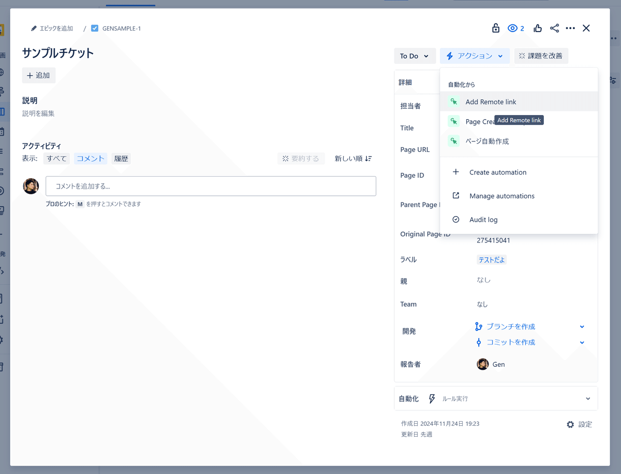Select the 履歴 activity filter
The width and height of the screenshot is (621, 474).
point(121,159)
